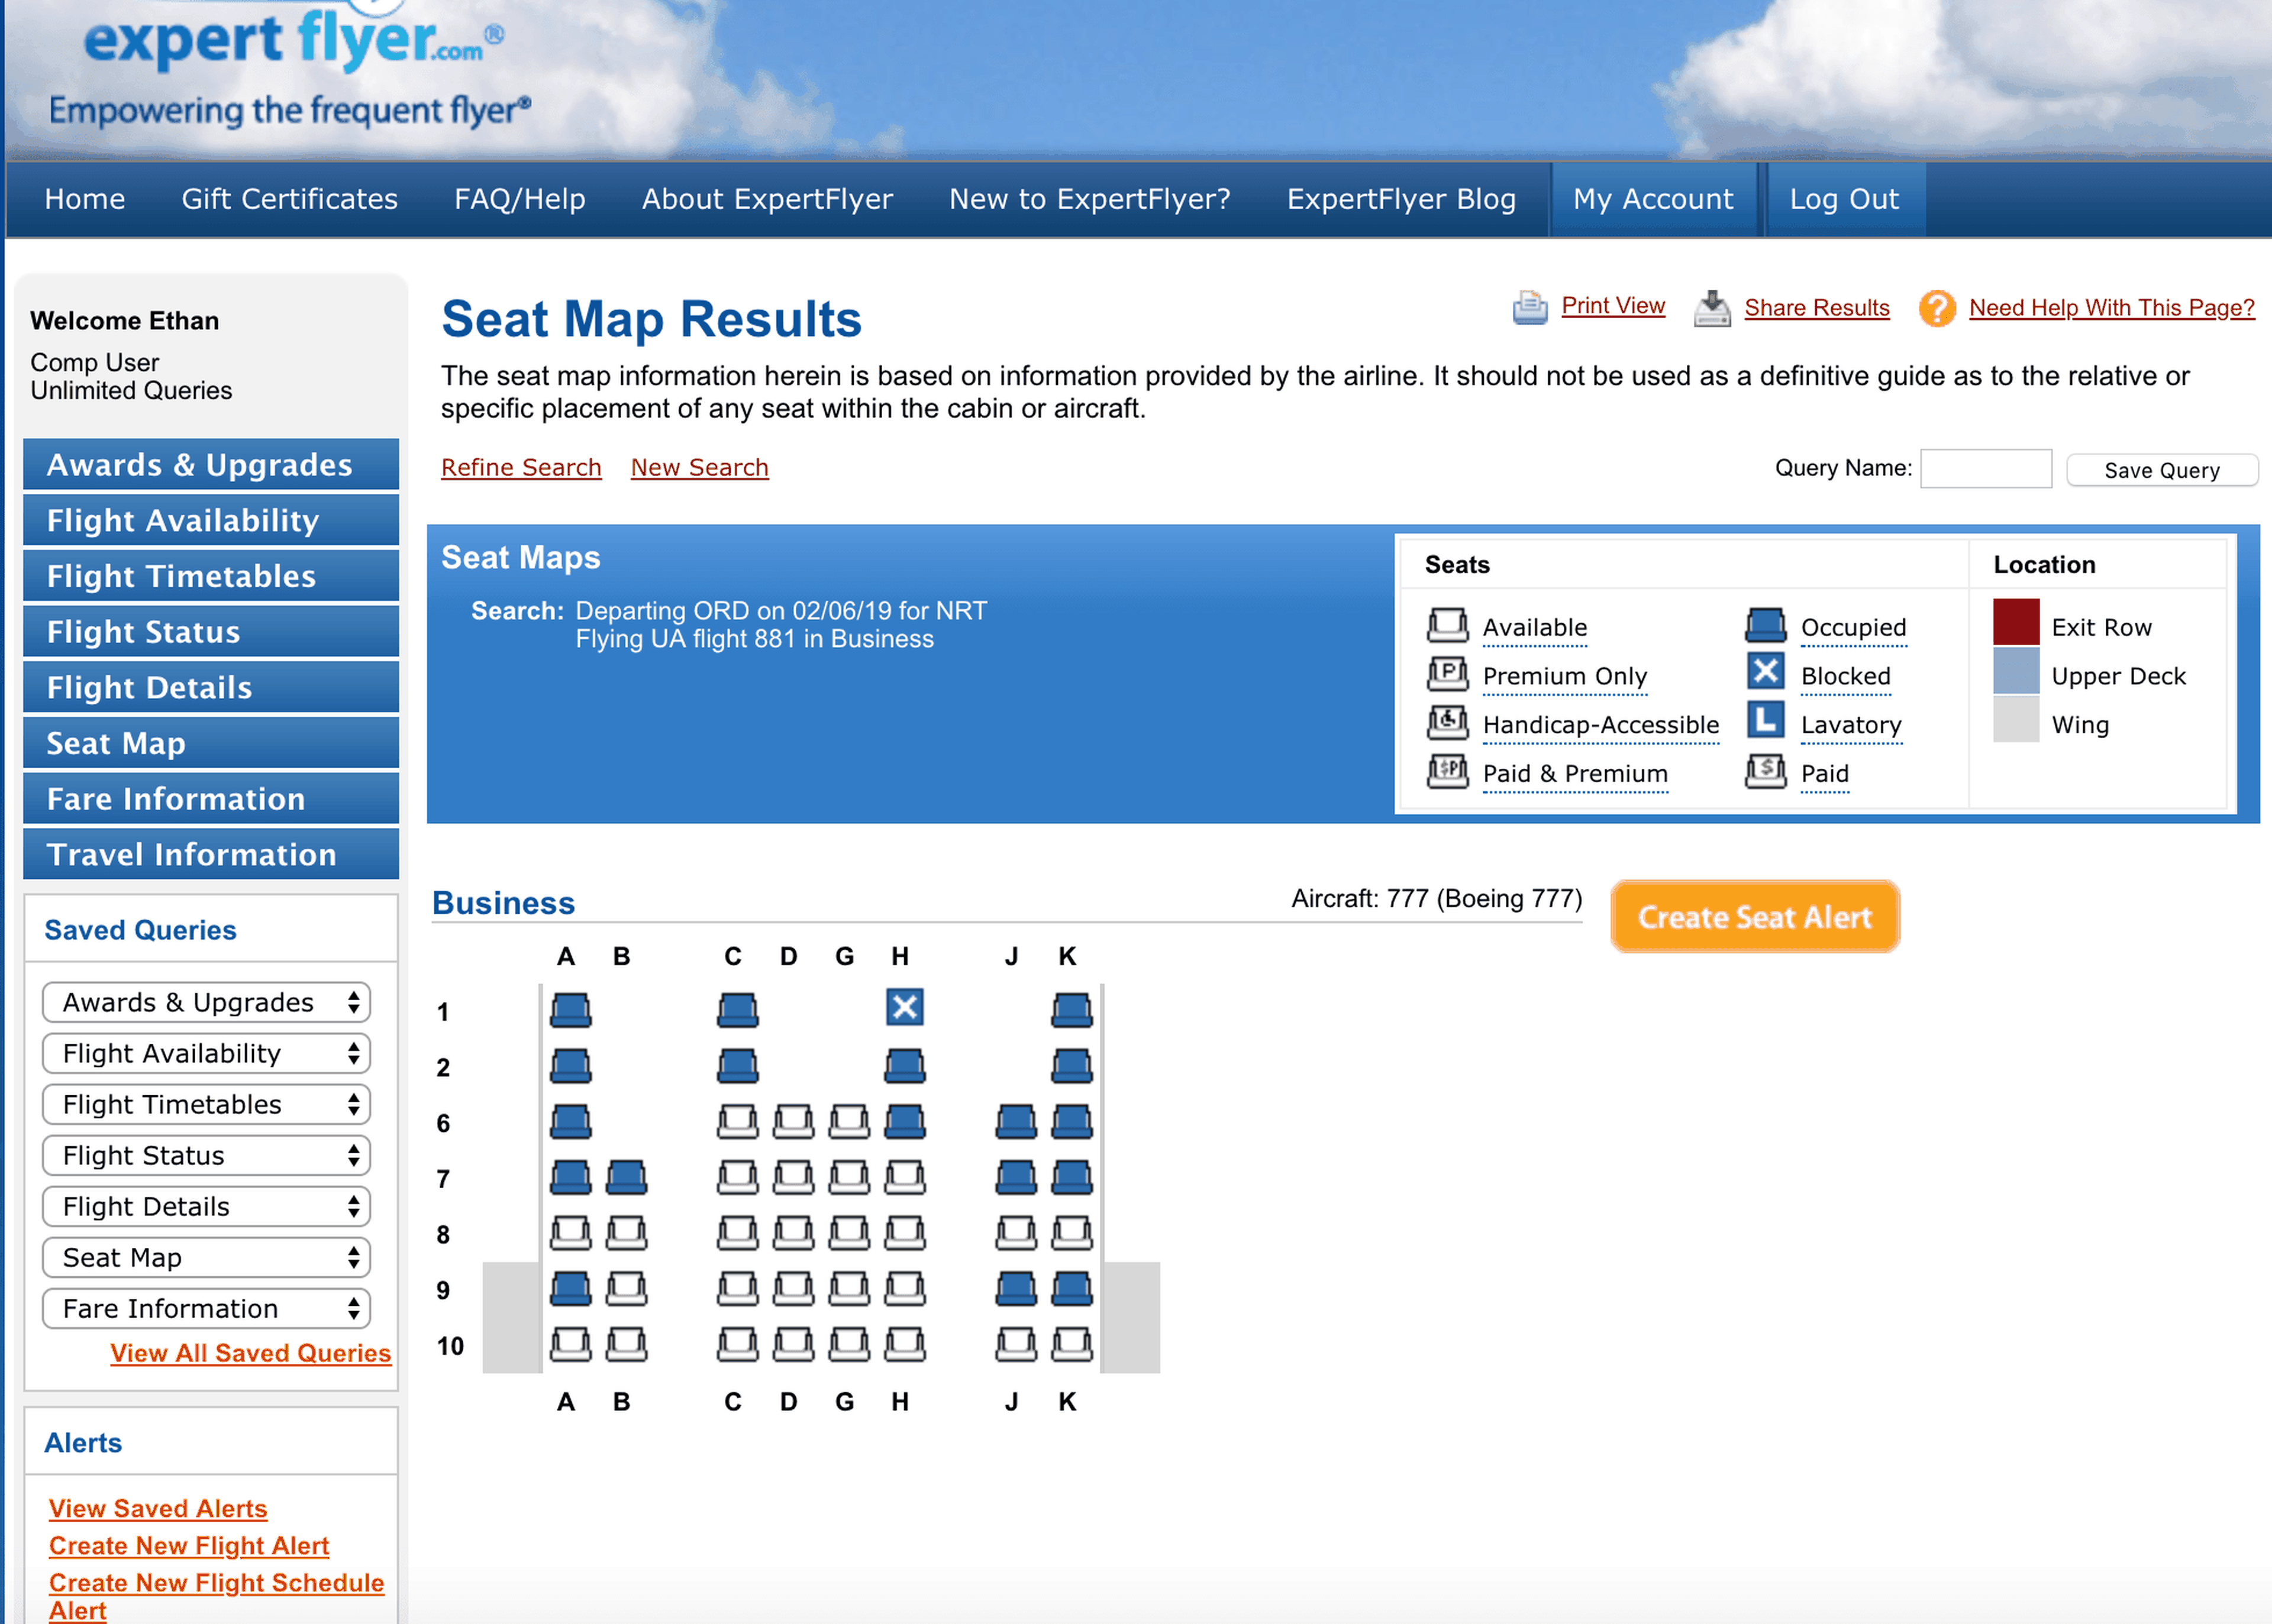Click Lavatory legend icon

1765,720
